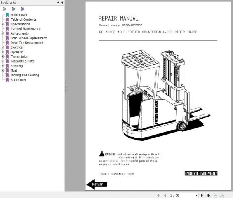Open the Front Cover bookmark
233x198 pixels.
[x=19, y=15]
